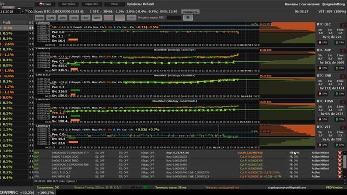Click the 'Fill: 0%' cell of ETH order

click(294, 153)
